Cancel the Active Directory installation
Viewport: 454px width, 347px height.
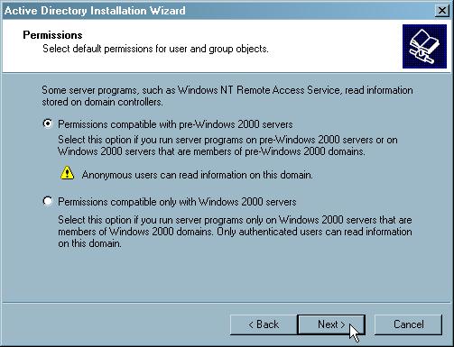[x=409, y=324]
